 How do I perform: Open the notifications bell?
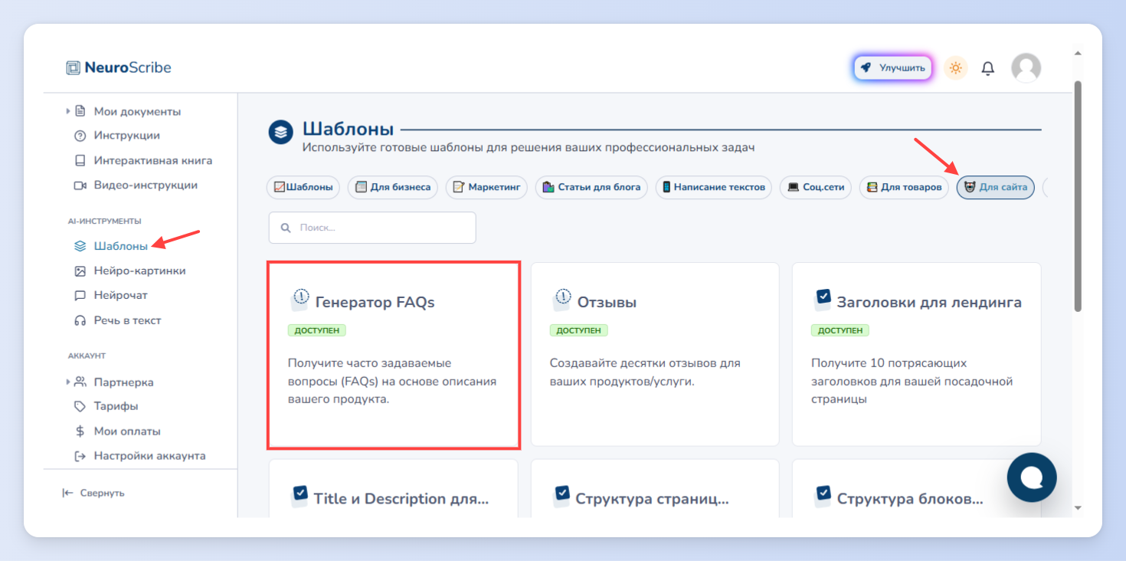pos(988,68)
